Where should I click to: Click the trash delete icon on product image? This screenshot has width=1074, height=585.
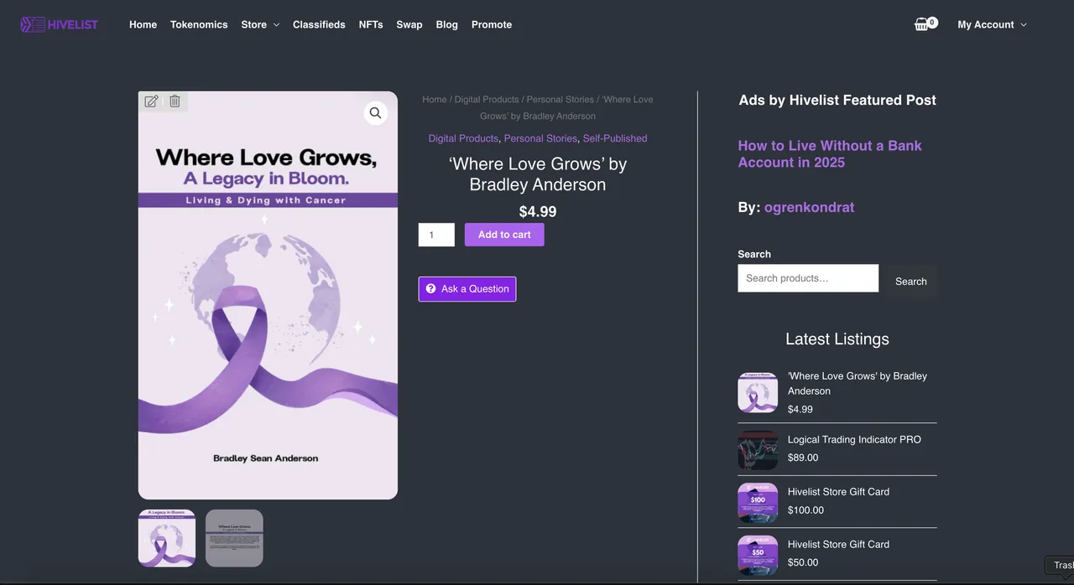click(175, 101)
